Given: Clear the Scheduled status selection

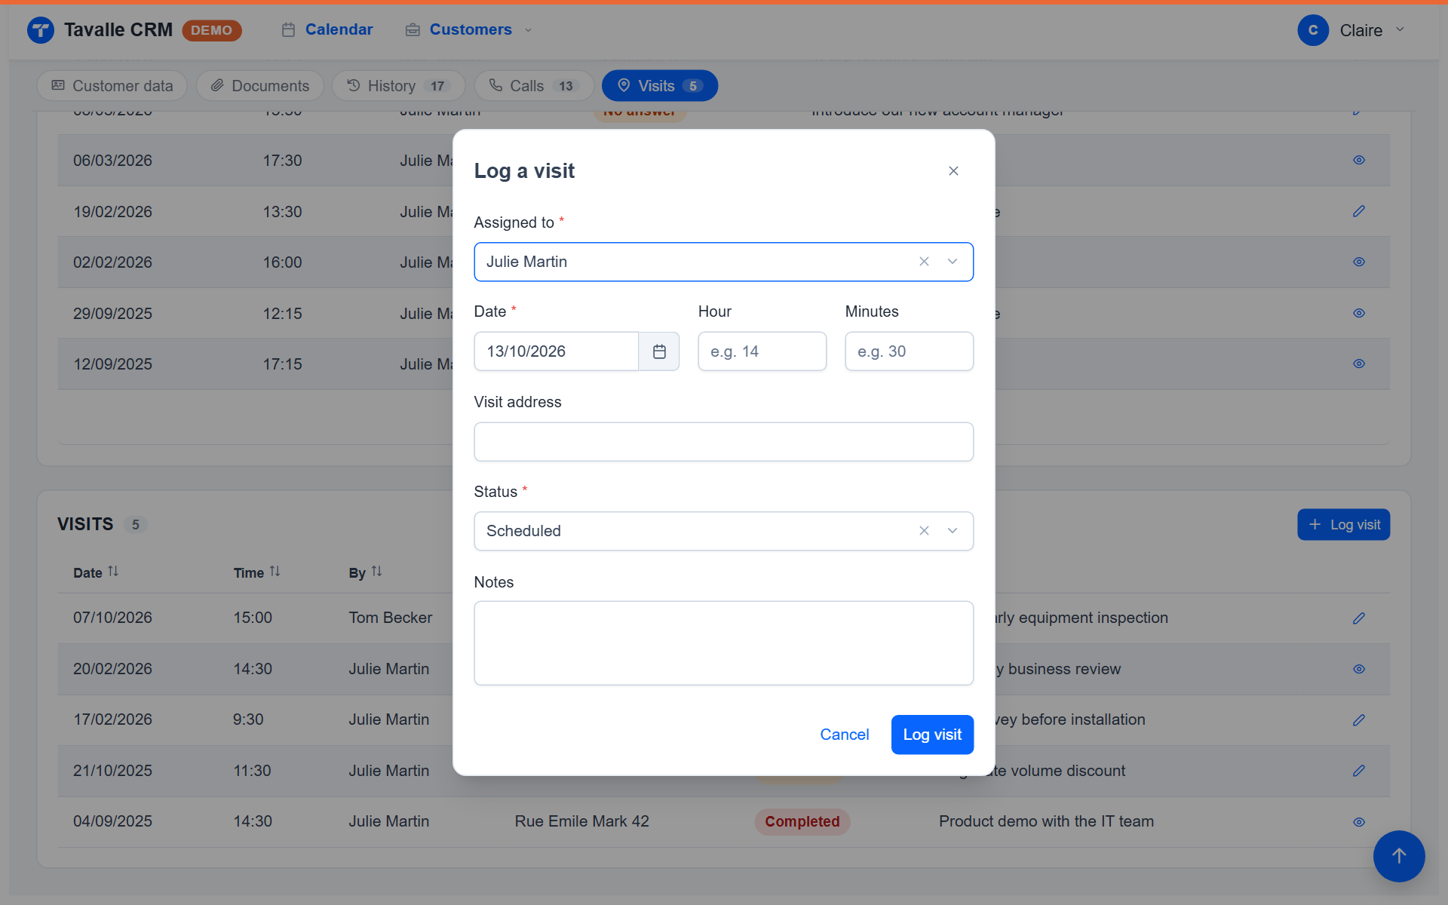Looking at the screenshot, I should point(924,531).
